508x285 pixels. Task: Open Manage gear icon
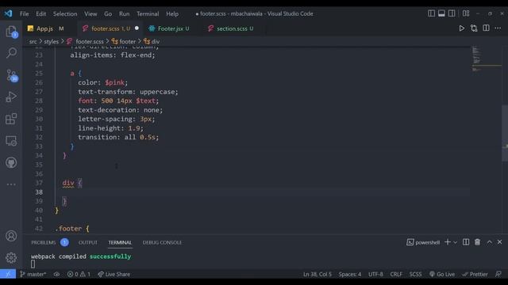[11, 257]
